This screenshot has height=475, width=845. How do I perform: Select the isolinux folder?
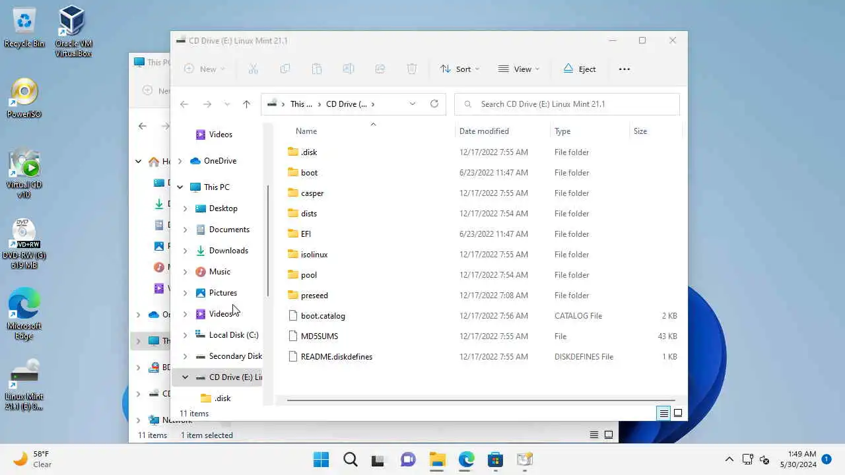314,255
